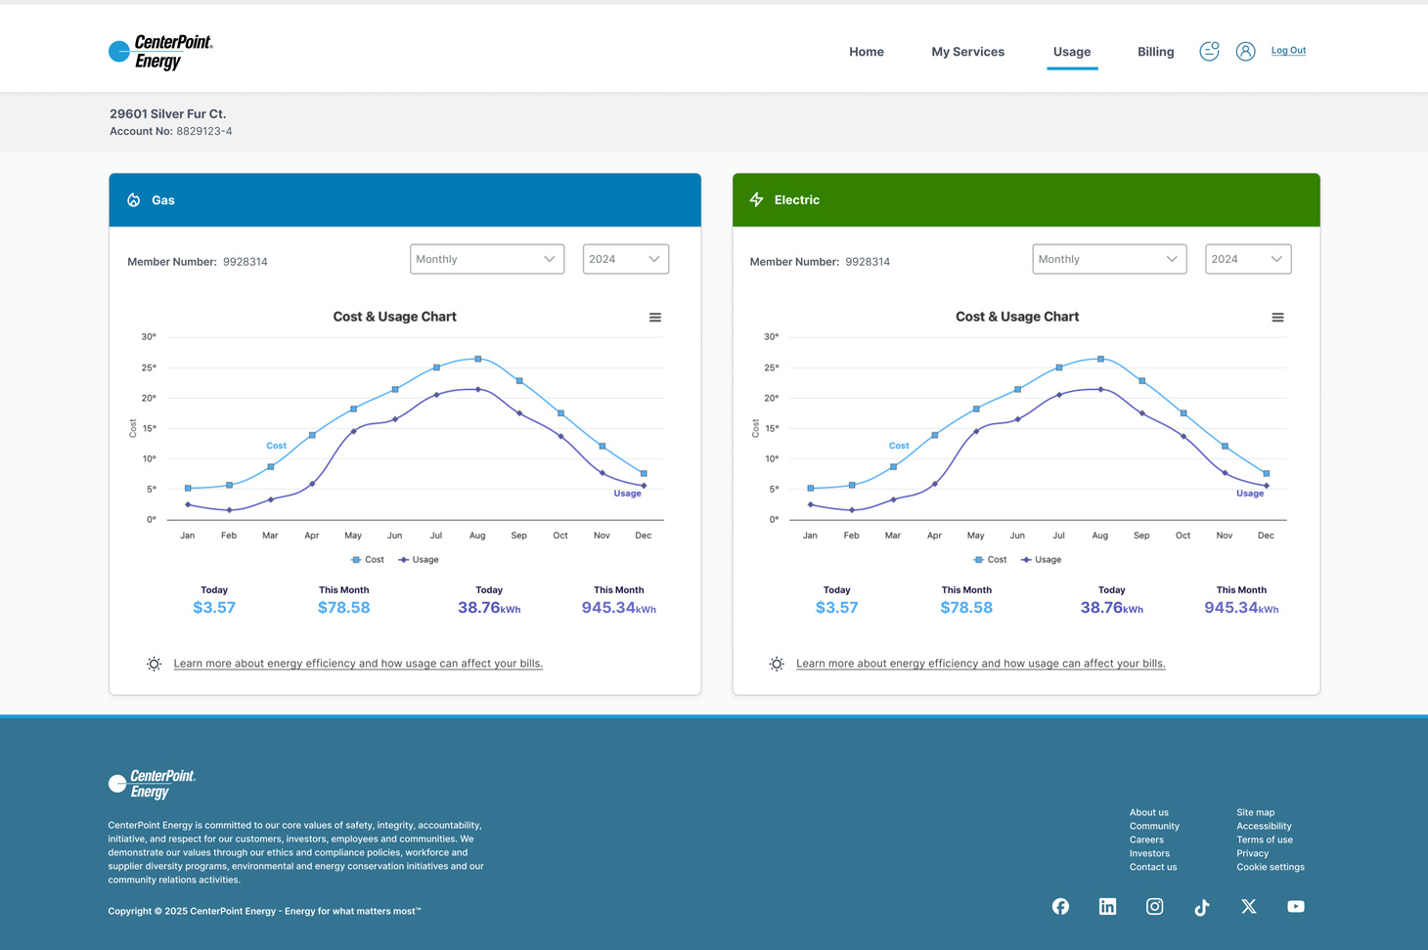1428x950 pixels.
Task: Open Electric energy efficiency learn more link
Action: click(x=980, y=664)
